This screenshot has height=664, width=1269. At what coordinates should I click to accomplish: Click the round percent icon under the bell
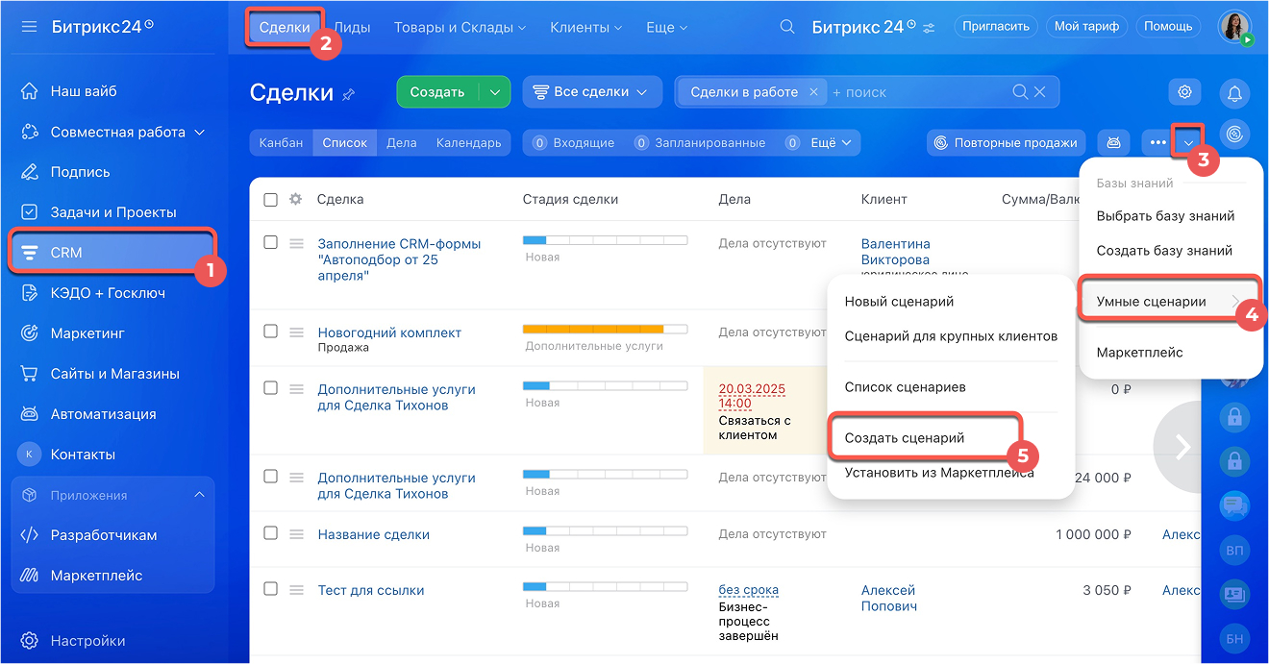(x=1234, y=134)
